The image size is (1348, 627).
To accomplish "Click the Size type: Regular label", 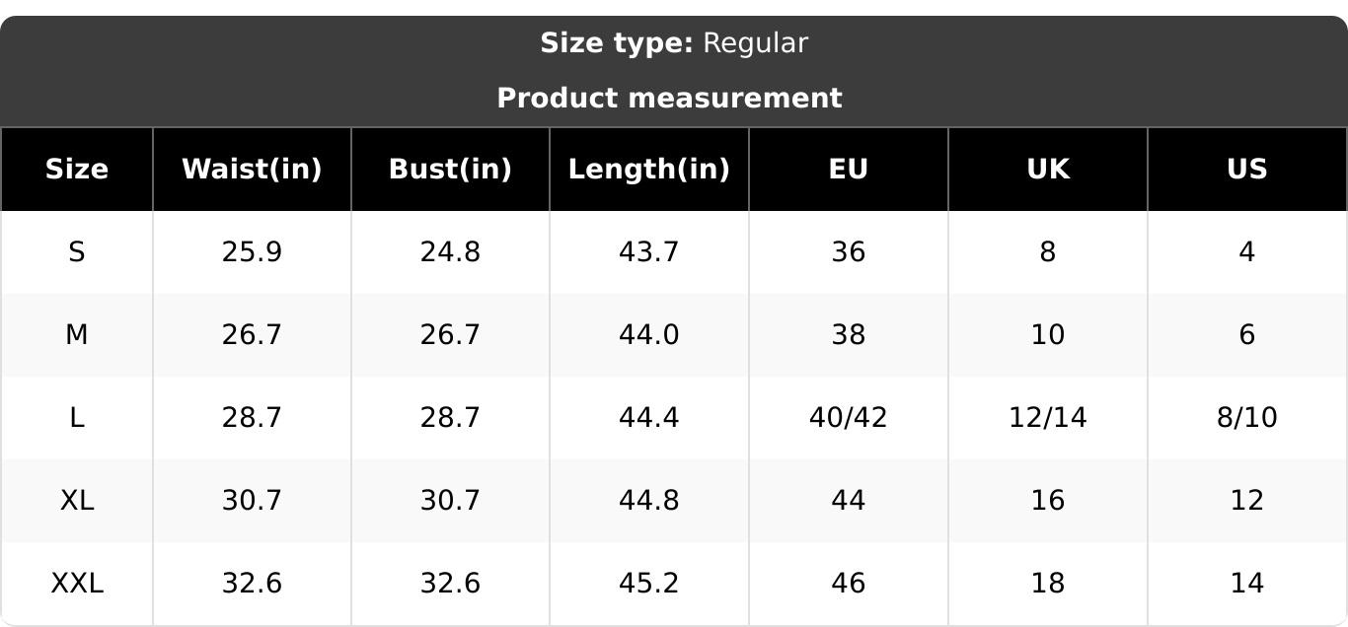I will [x=674, y=43].
